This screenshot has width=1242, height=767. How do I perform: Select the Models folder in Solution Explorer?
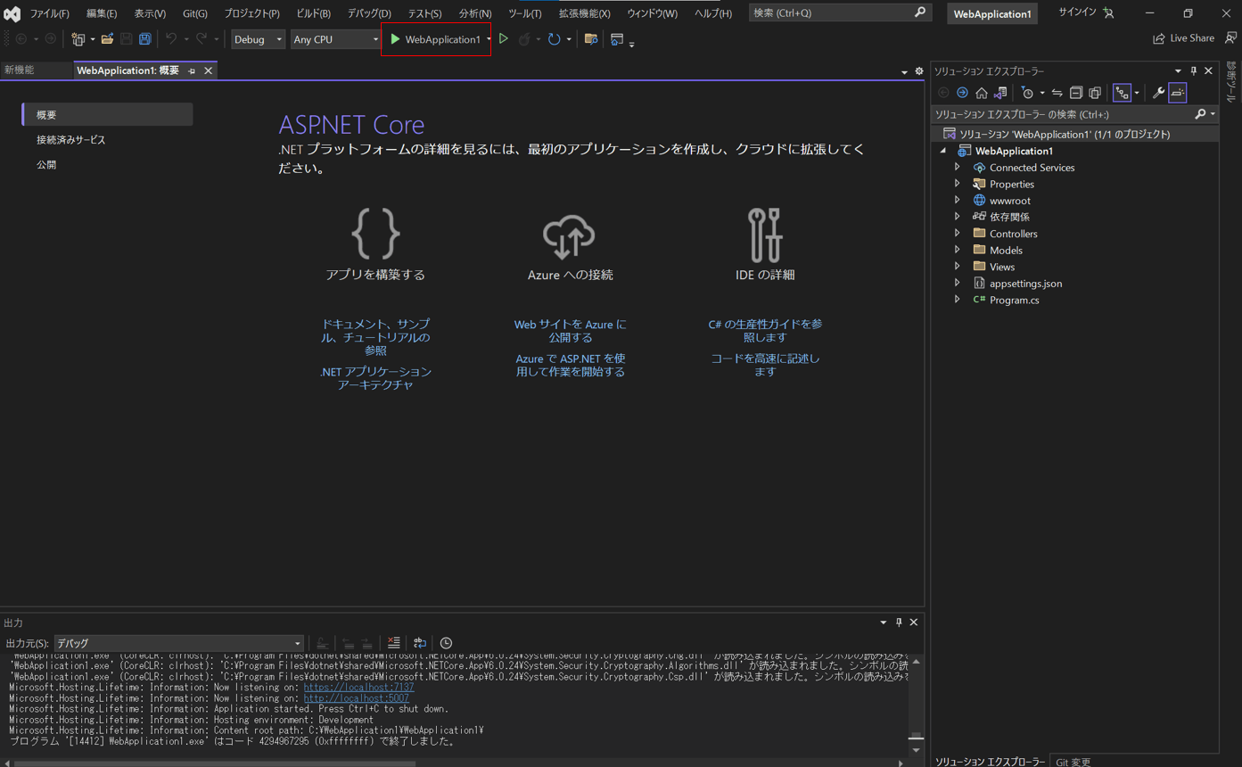tap(1006, 251)
